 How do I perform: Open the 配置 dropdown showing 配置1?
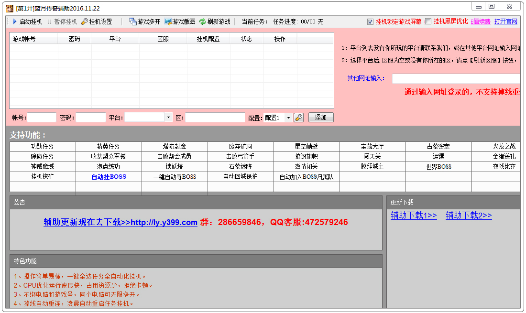click(288, 118)
